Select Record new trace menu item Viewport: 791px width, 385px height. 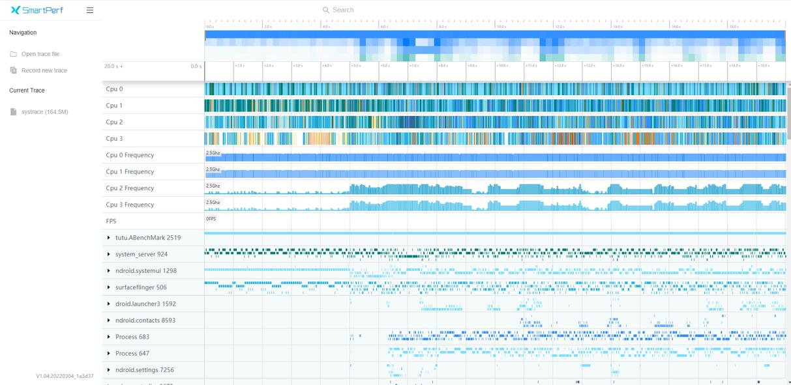(x=44, y=70)
